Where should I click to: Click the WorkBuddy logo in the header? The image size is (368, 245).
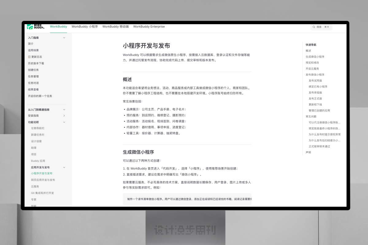[x=36, y=27]
